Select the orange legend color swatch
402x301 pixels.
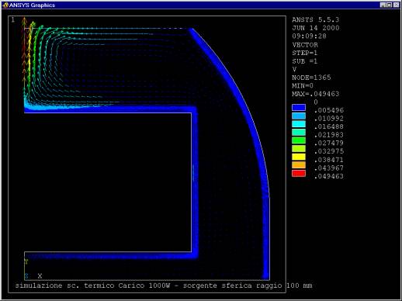299,165
